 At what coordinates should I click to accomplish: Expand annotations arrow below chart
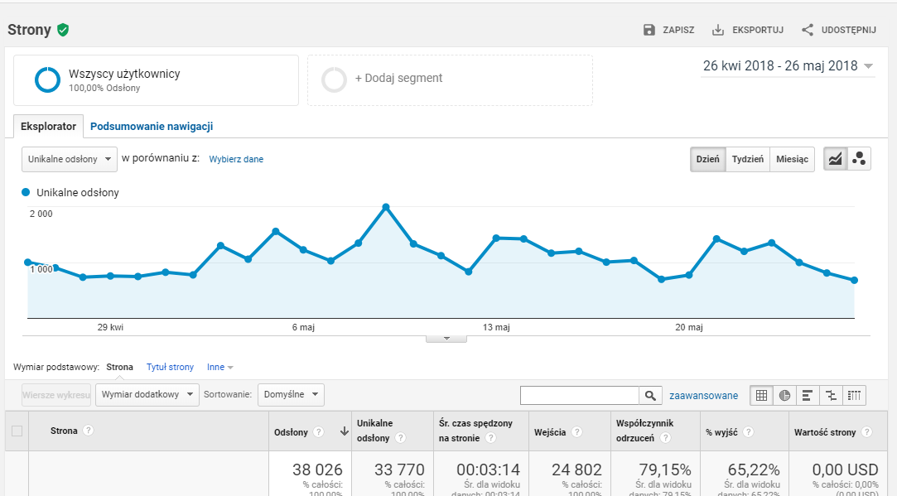(x=446, y=339)
